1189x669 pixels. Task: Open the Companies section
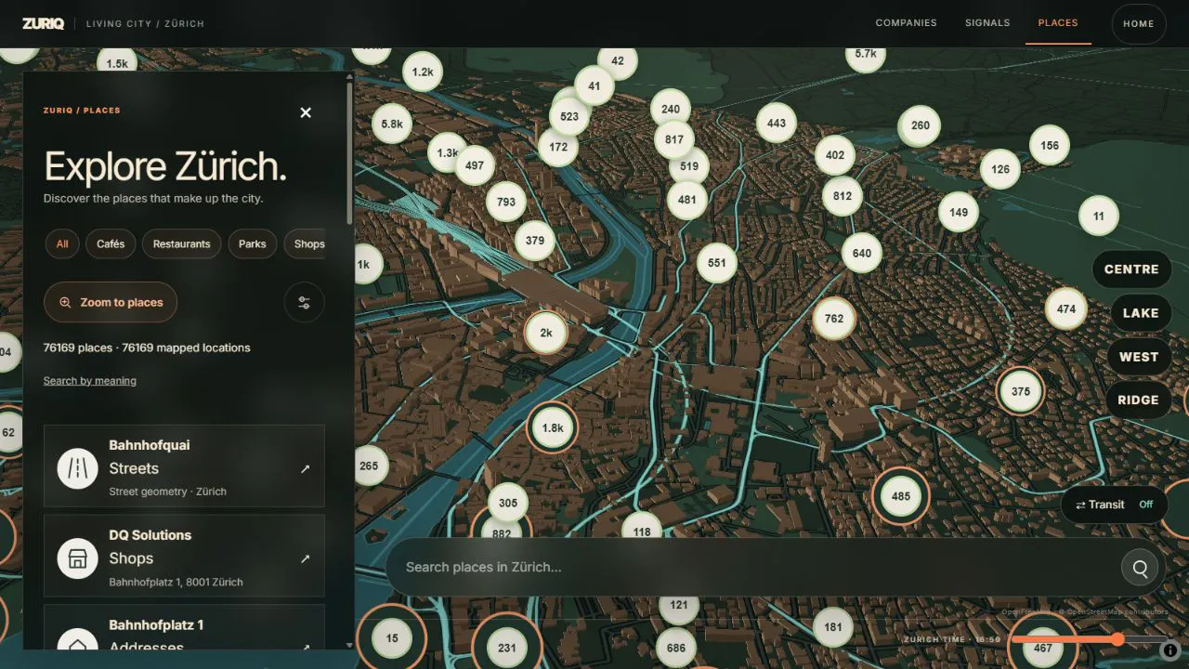(x=907, y=23)
